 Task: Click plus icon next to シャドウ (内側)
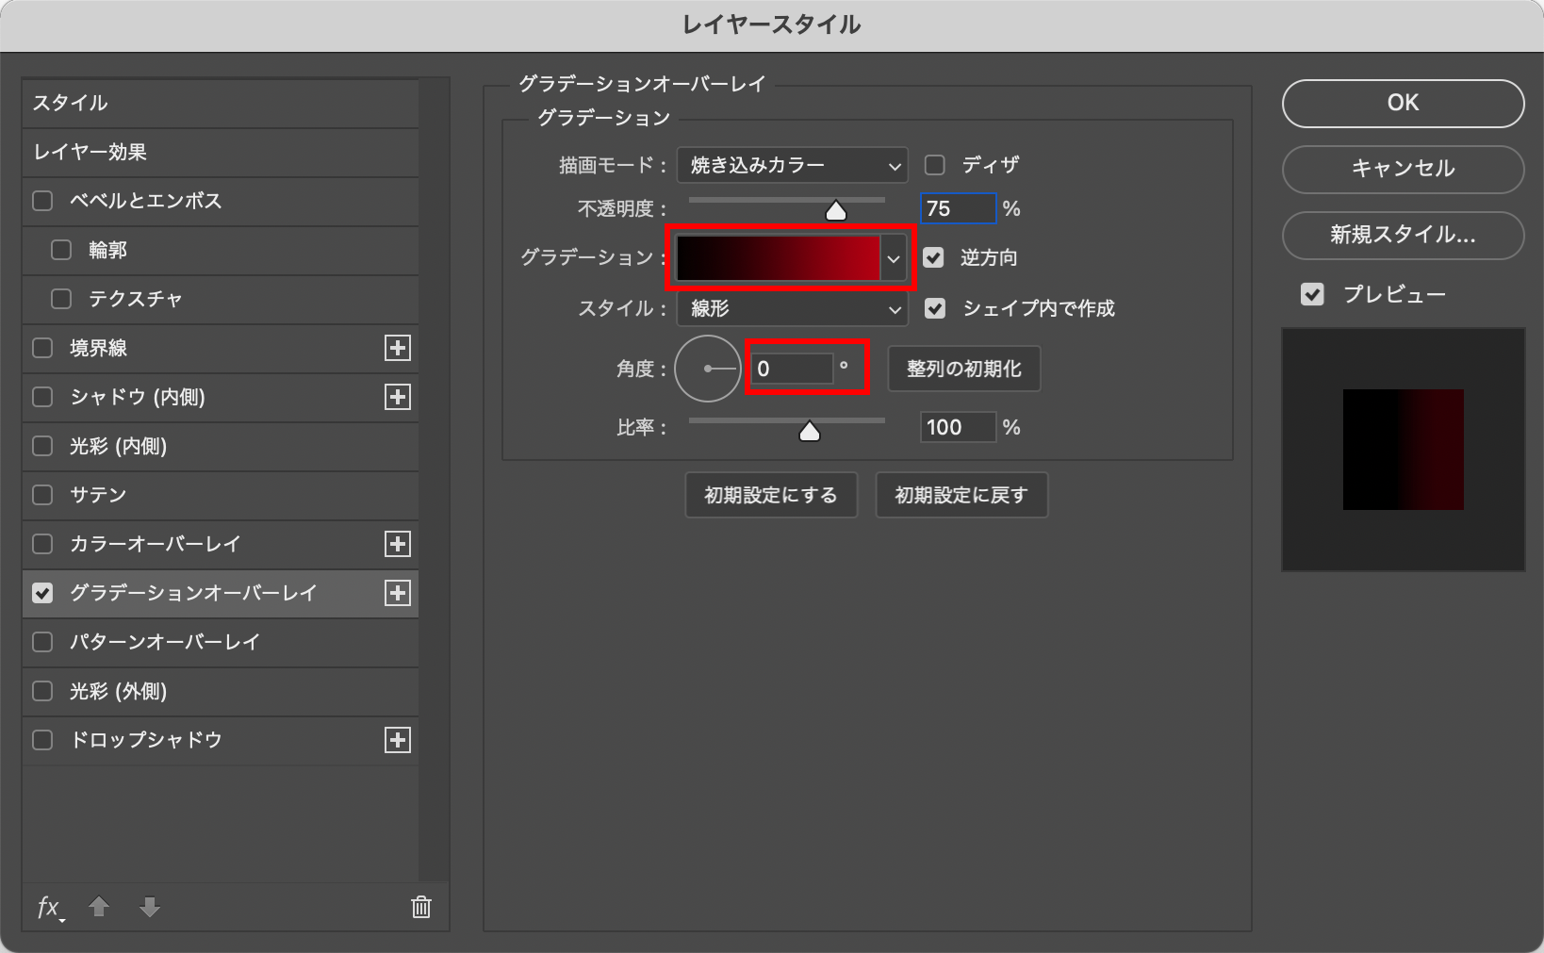pos(398,397)
